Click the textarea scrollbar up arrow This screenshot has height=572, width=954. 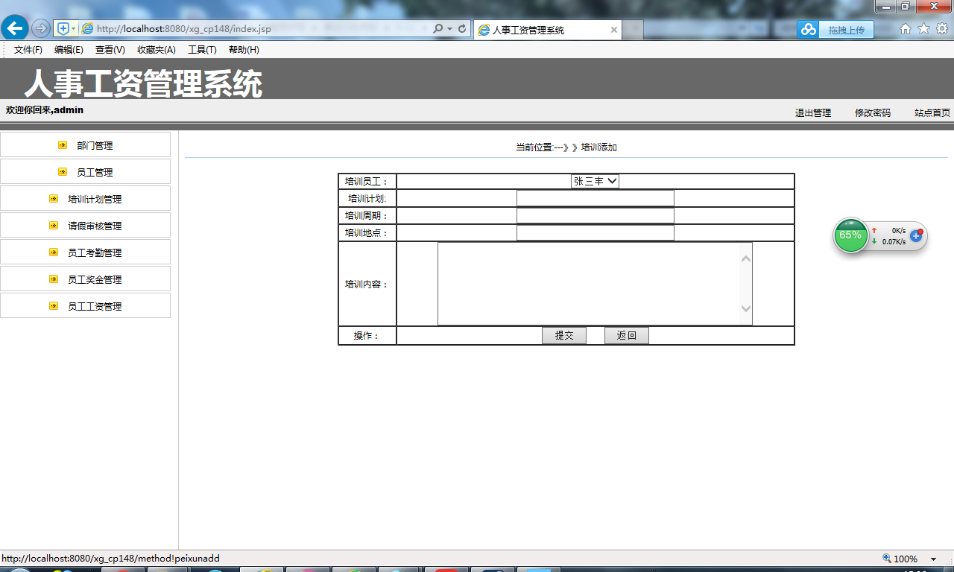tap(746, 258)
